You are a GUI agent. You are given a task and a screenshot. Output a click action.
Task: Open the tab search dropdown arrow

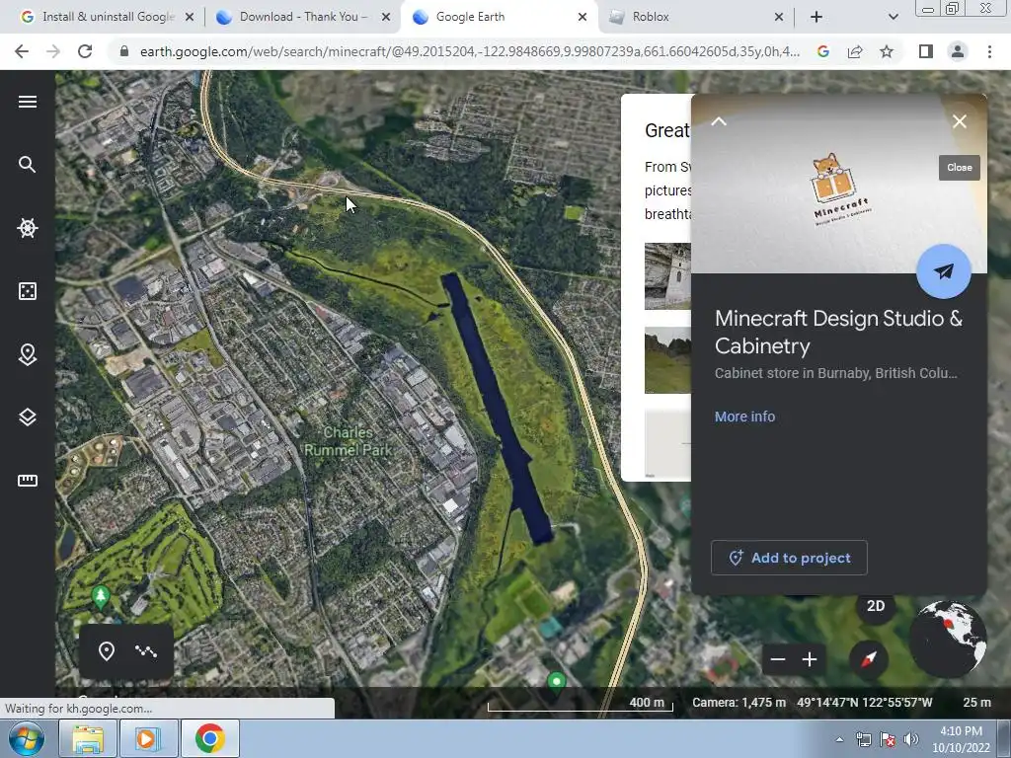[893, 17]
